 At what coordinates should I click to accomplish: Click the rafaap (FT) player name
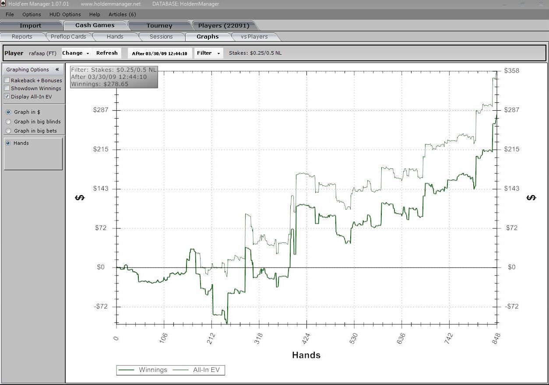[x=42, y=53]
